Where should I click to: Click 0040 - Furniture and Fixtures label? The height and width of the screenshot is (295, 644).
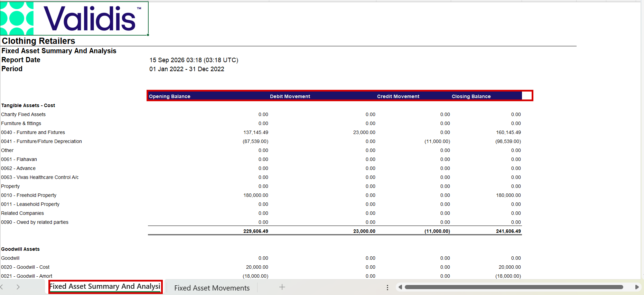33,132
